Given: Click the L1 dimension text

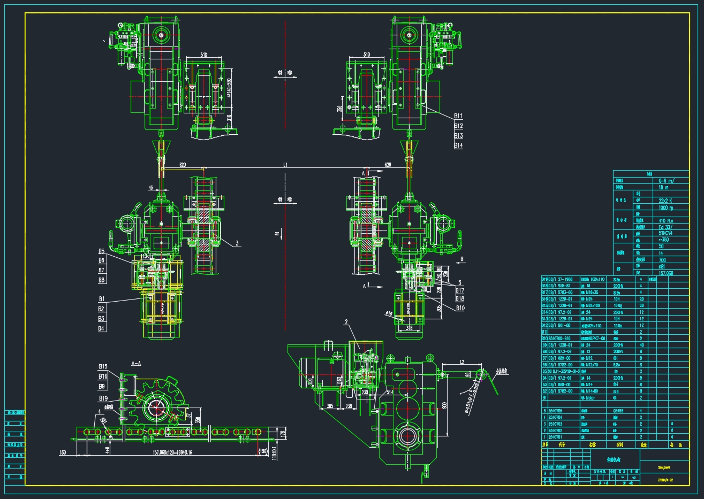Looking at the screenshot, I should click(x=286, y=165).
